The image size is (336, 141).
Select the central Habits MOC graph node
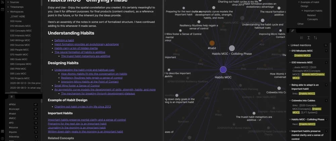pos(223,70)
